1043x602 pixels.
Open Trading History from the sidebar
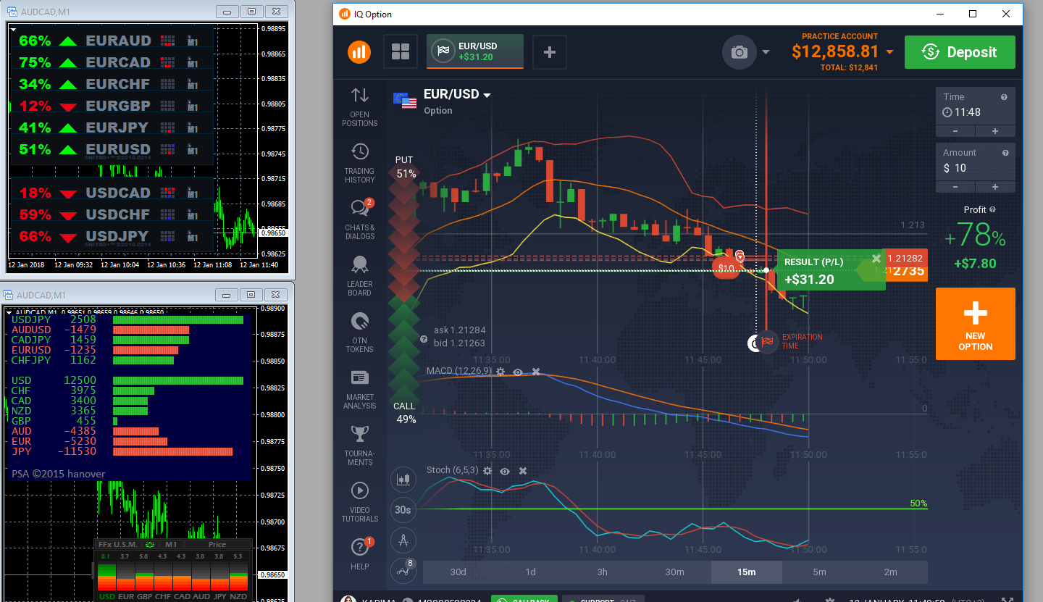(x=360, y=164)
